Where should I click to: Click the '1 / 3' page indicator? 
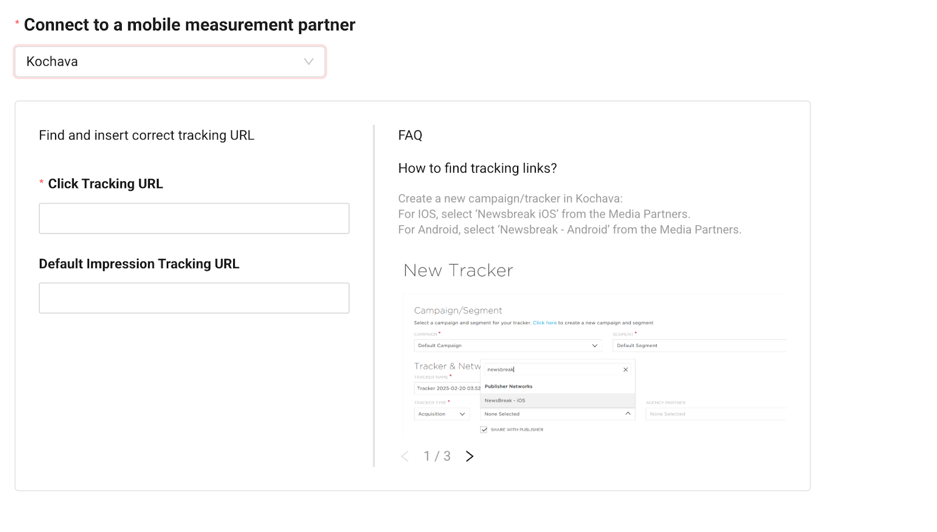[x=437, y=456]
